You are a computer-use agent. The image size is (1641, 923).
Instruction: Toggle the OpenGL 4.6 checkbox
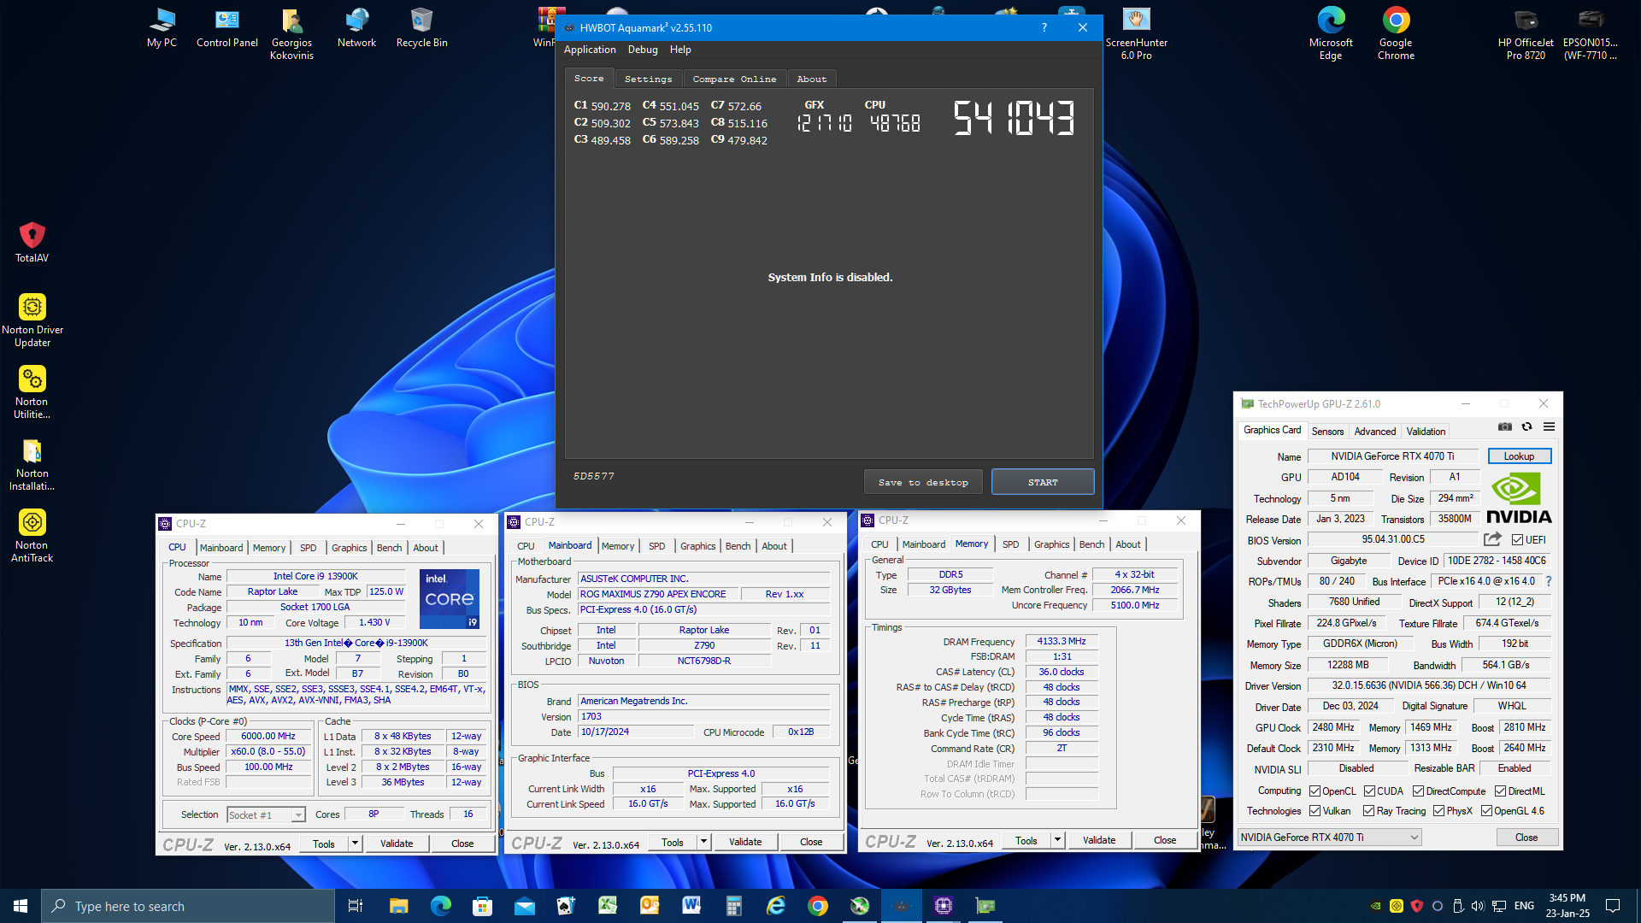(x=1486, y=811)
